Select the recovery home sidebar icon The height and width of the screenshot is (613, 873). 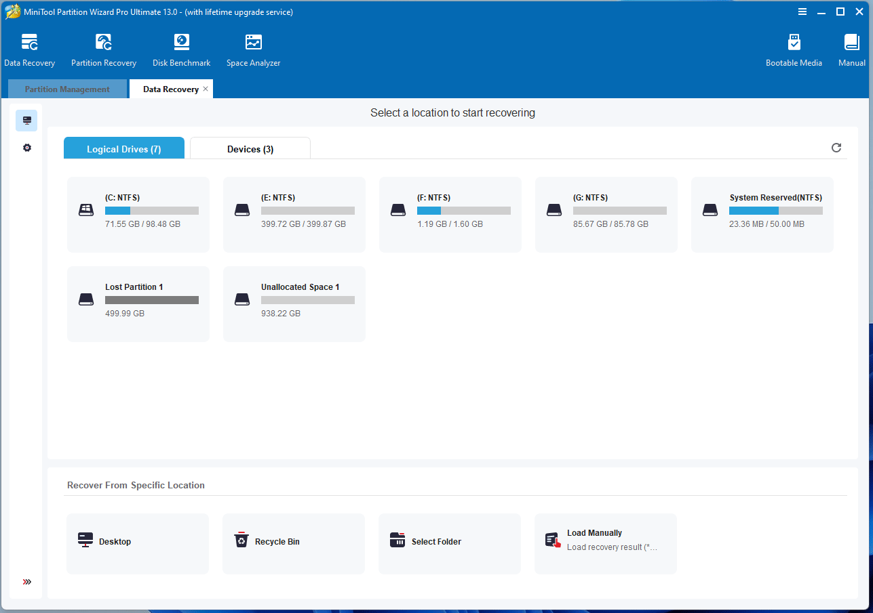tap(27, 121)
